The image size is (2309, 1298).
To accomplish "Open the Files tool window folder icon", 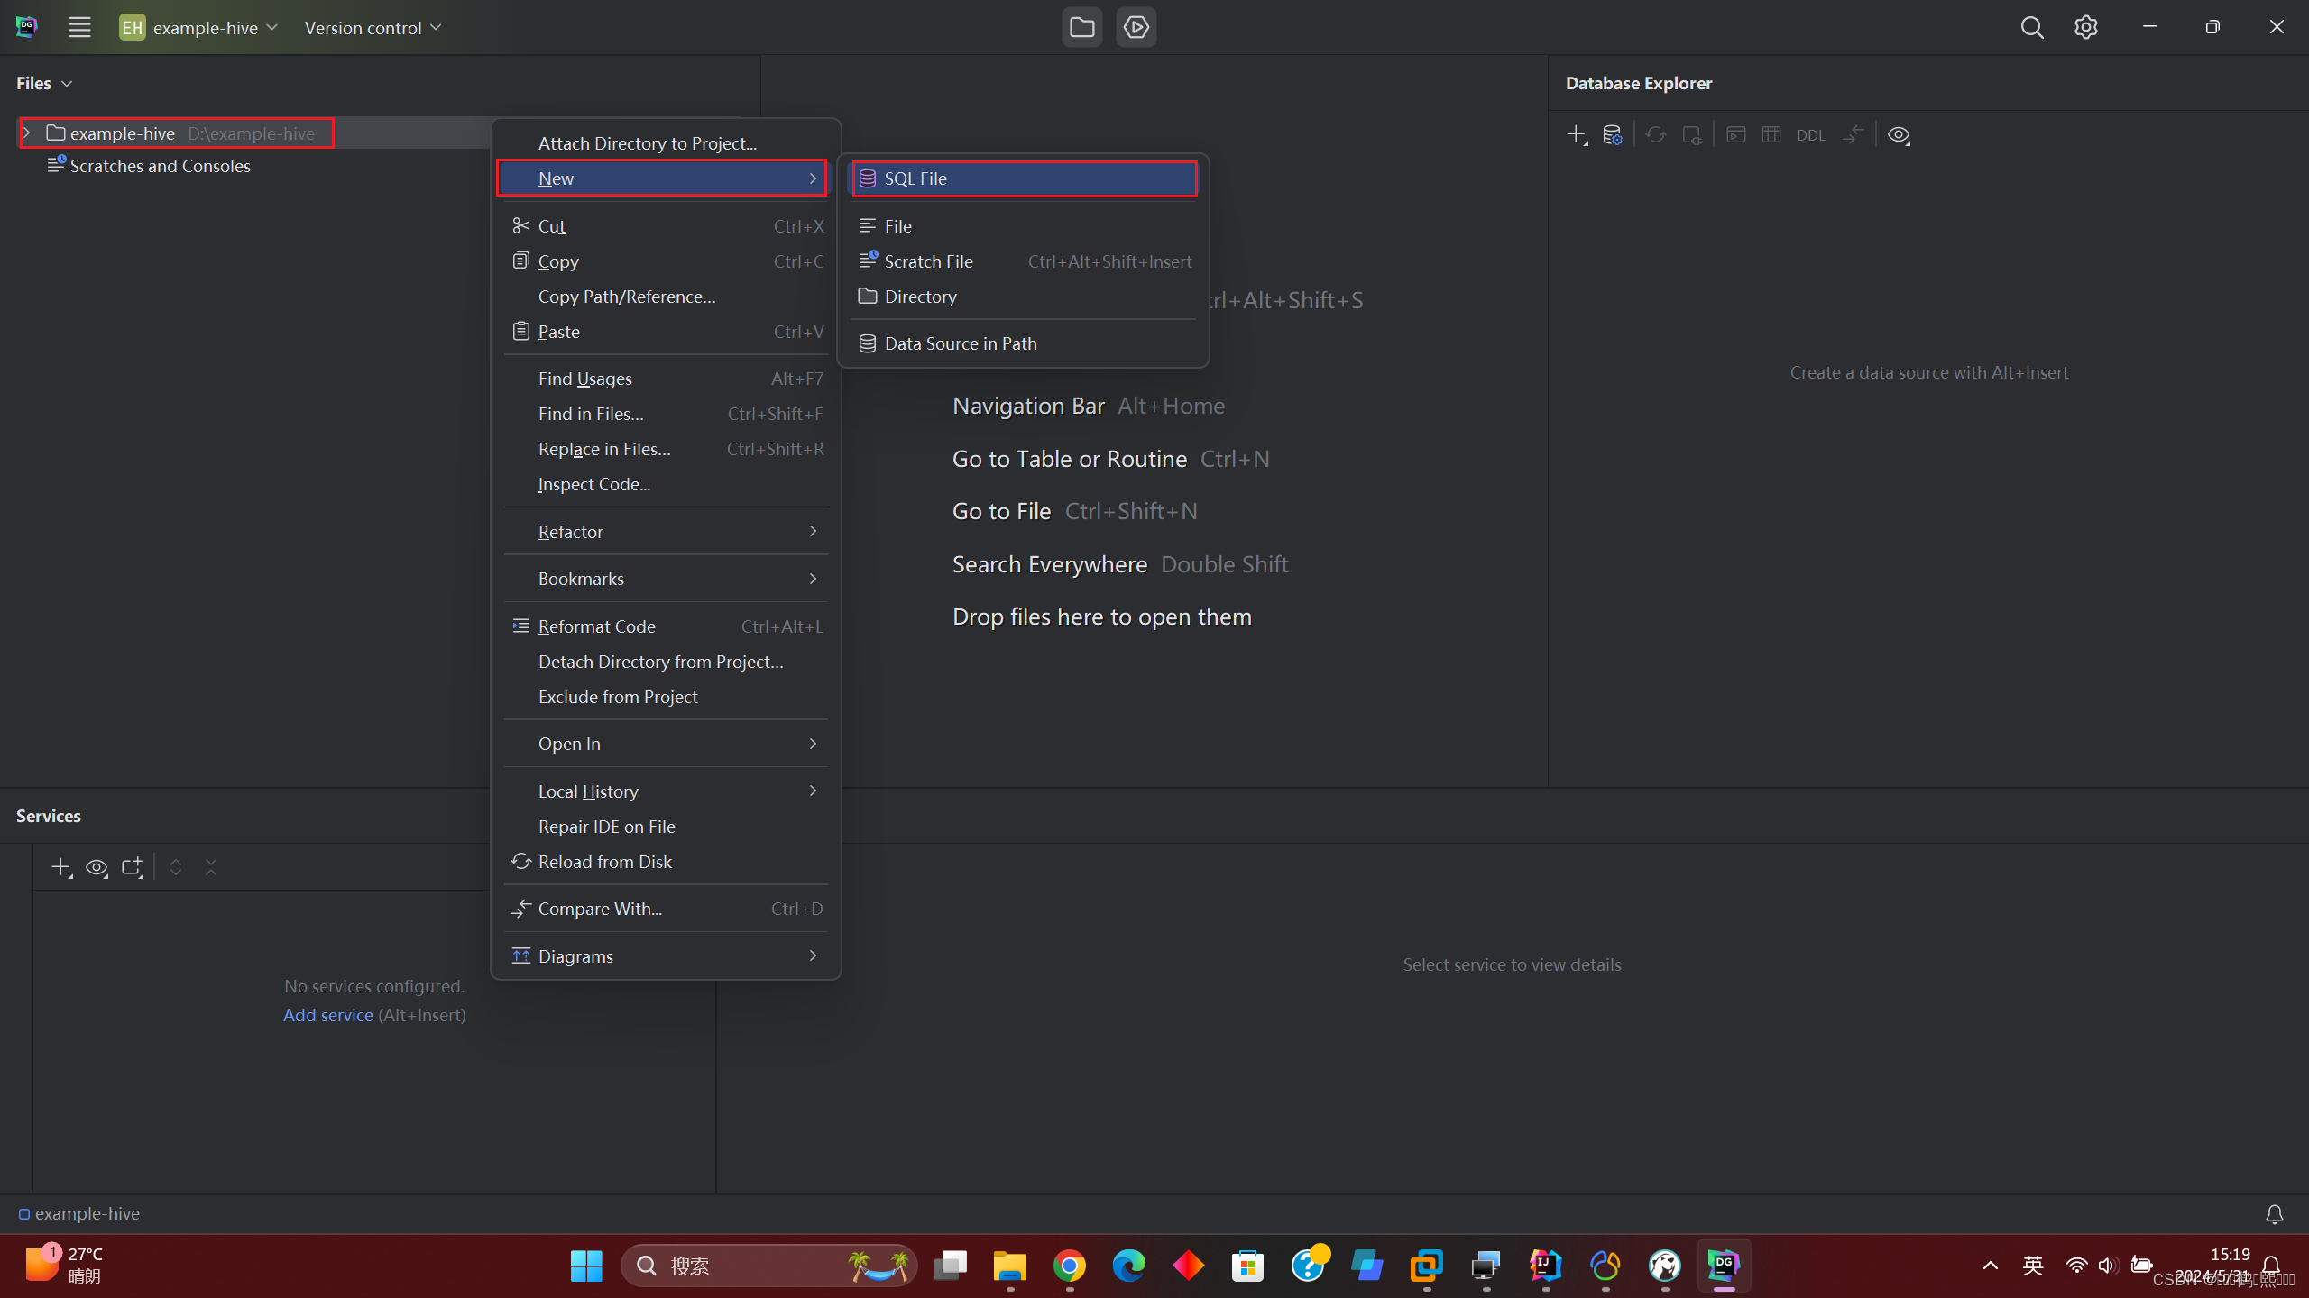I will 1081,27.
